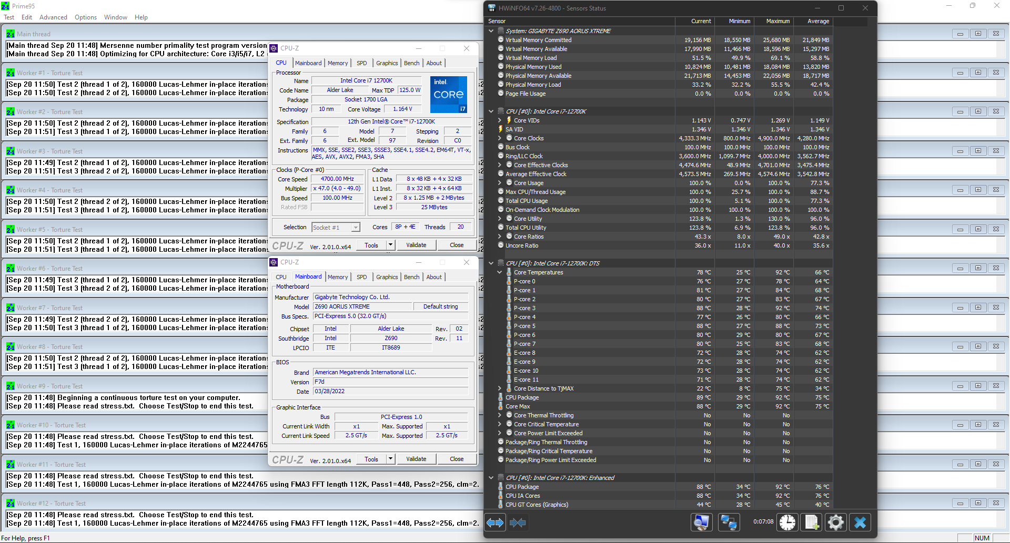Screen dimensions: 1010x543
Task: Collapse the CPU [#0] Intel Core i7-12700K section
Action: tap(491, 111)
